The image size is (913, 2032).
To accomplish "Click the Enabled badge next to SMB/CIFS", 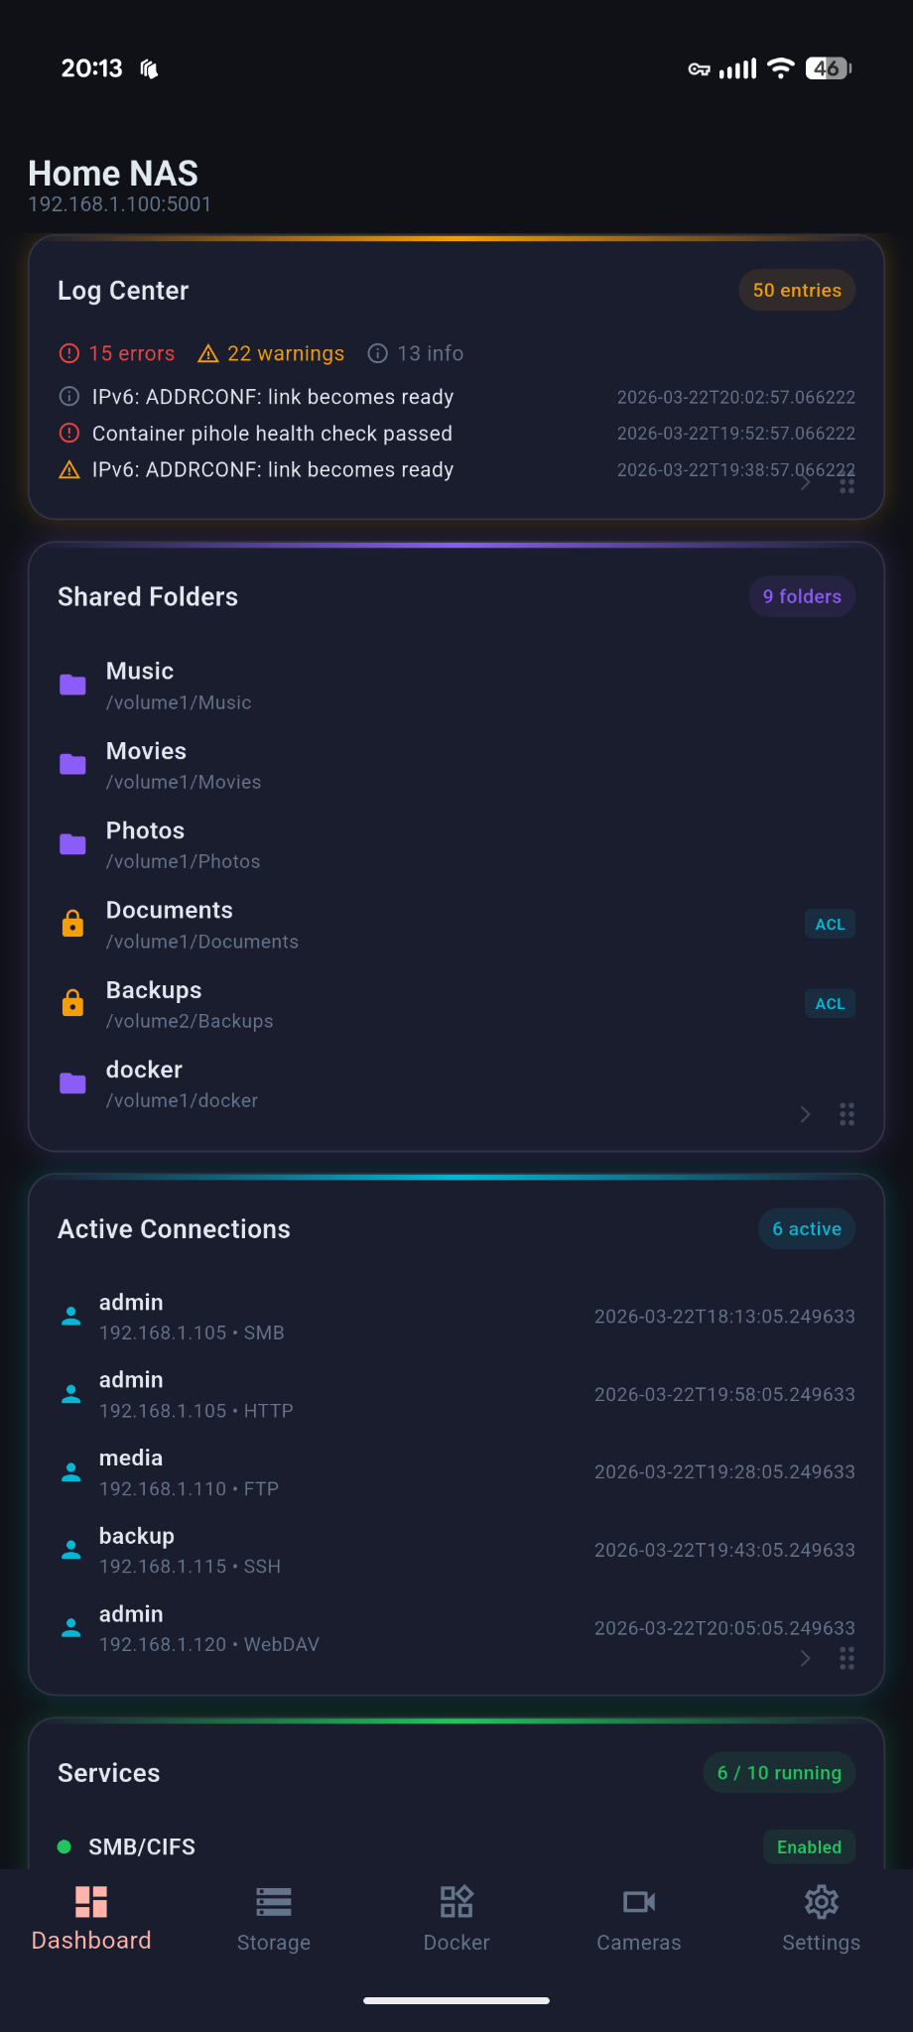I will tap(809, 1846).
